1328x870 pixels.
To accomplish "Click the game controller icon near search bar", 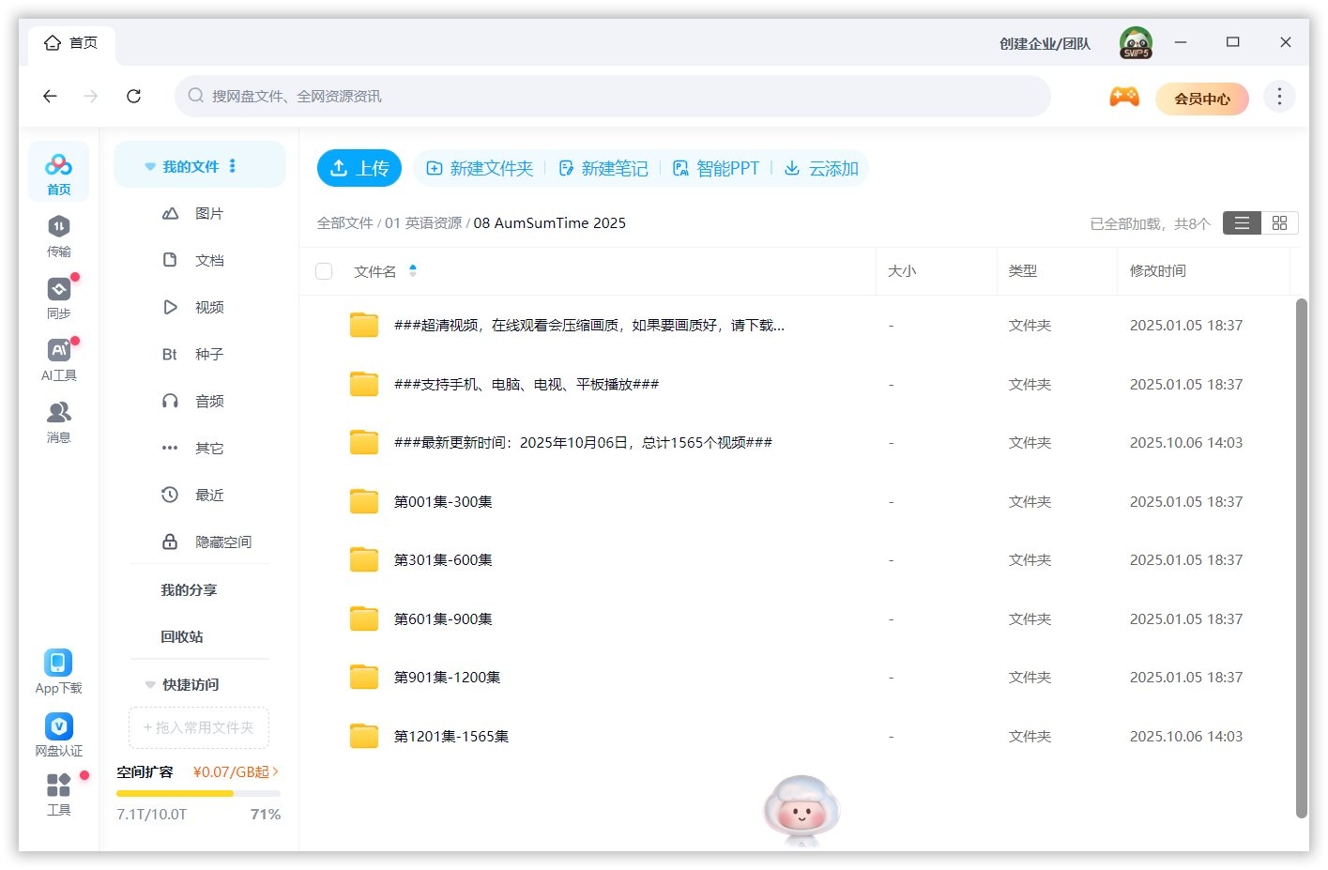I will [x=1123, y=96].
